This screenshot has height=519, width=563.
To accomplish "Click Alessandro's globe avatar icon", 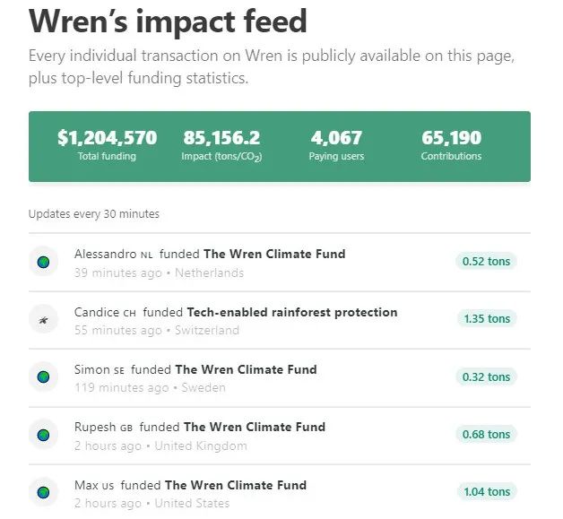I will coord(43,262).
